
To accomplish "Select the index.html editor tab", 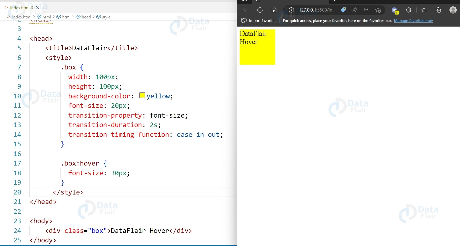I will (x=19, y=8).
